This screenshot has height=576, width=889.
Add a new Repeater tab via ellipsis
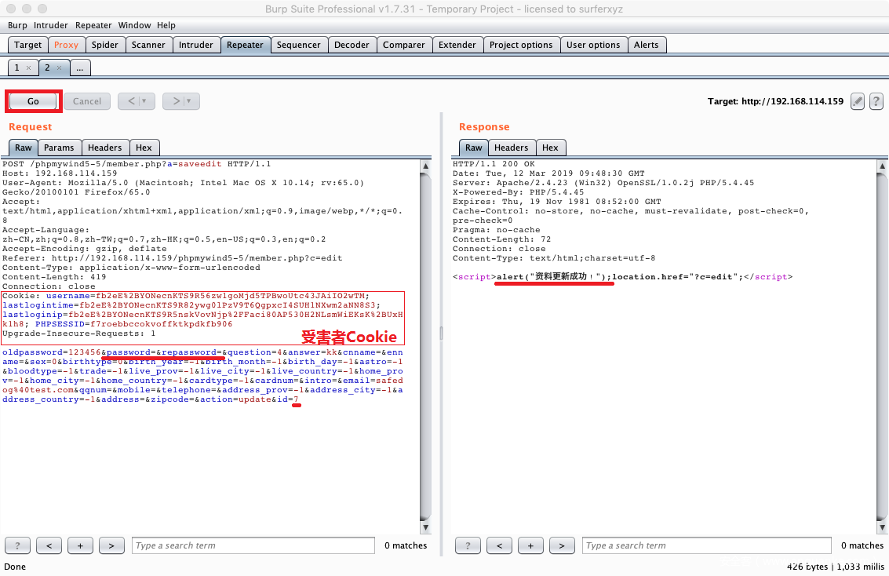[x=80, y=68]
